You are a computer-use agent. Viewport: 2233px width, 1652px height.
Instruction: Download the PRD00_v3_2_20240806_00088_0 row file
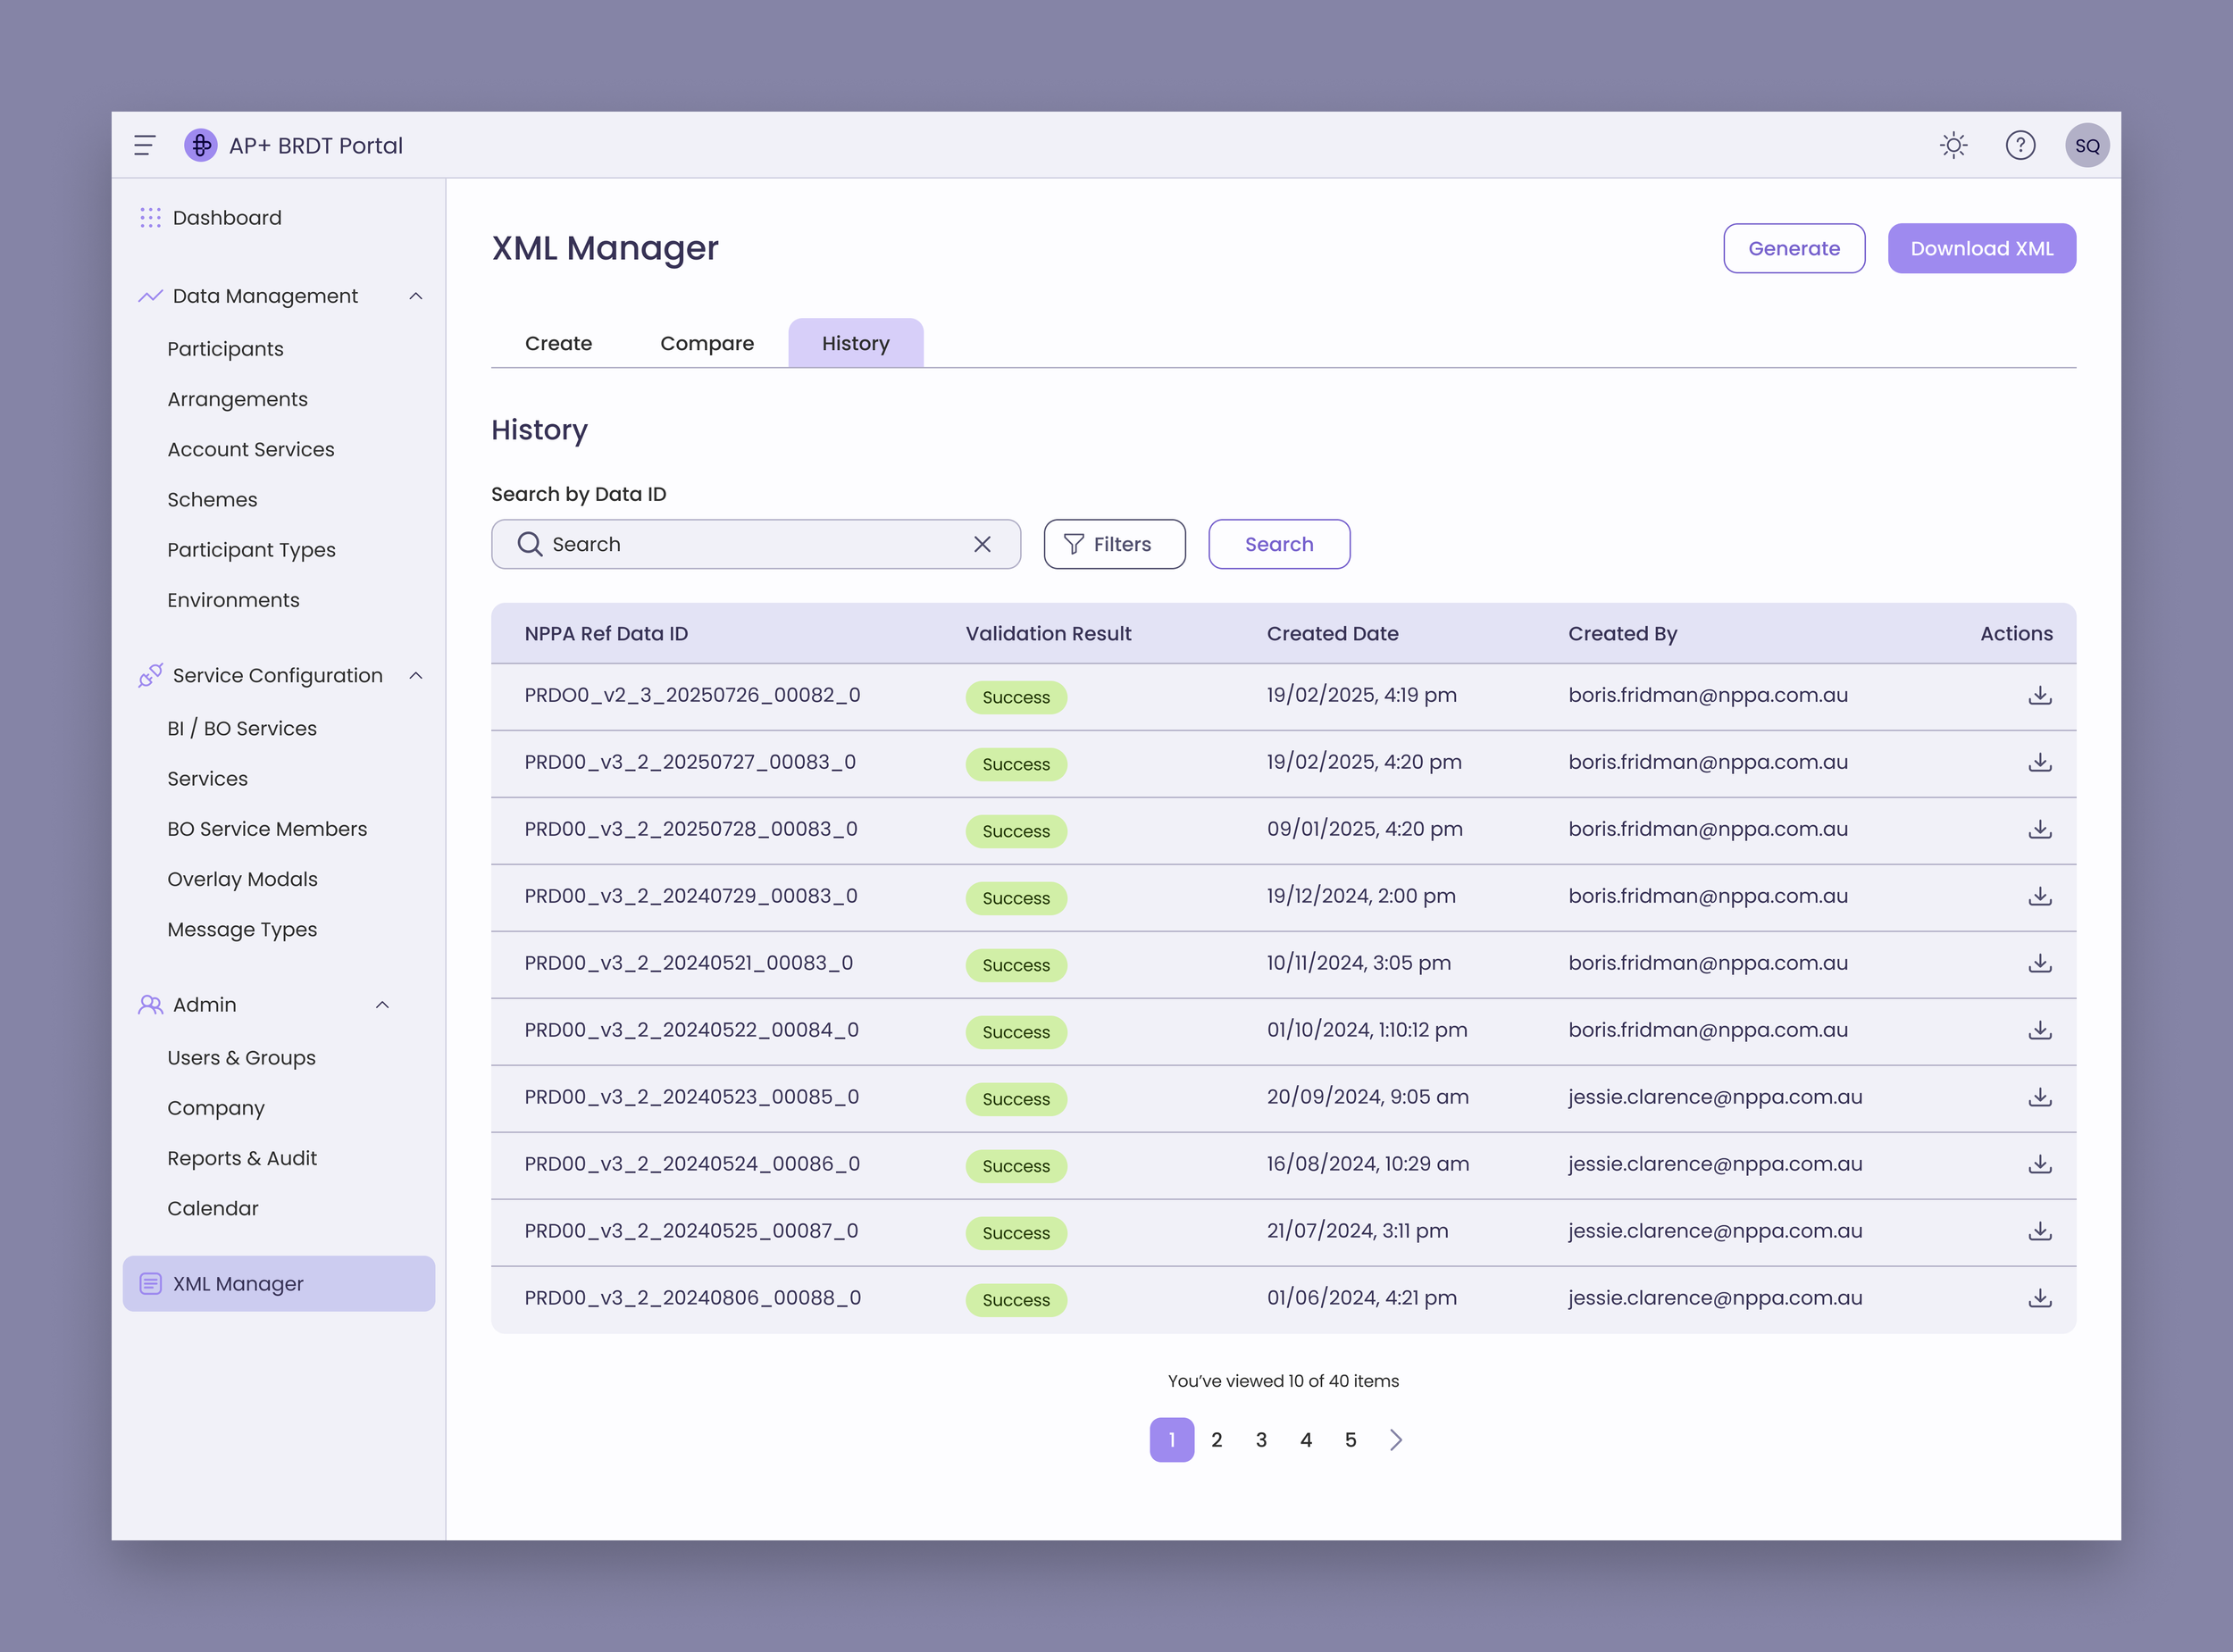[2039, 1299]
